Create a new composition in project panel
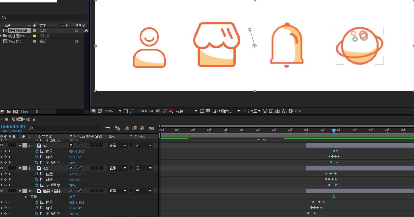This screenshot has height=217, width=414. (16, 112)
